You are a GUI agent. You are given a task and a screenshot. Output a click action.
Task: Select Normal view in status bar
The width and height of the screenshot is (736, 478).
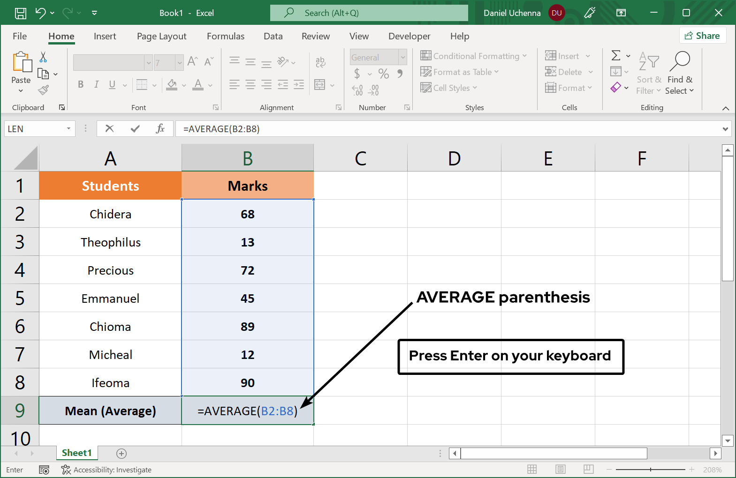[x=532, y=470]
